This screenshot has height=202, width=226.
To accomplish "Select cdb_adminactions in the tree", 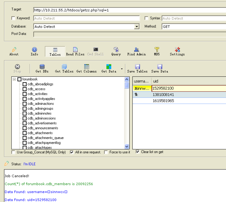I will click(x=41, y=104).
